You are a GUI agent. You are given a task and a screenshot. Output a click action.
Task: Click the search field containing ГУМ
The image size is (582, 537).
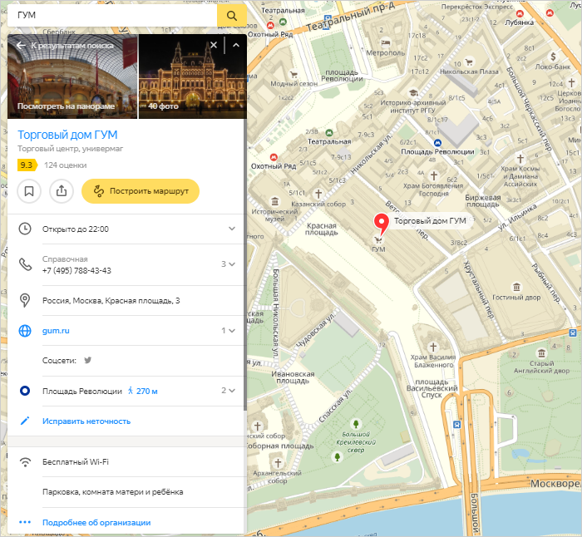coord(112,16)
